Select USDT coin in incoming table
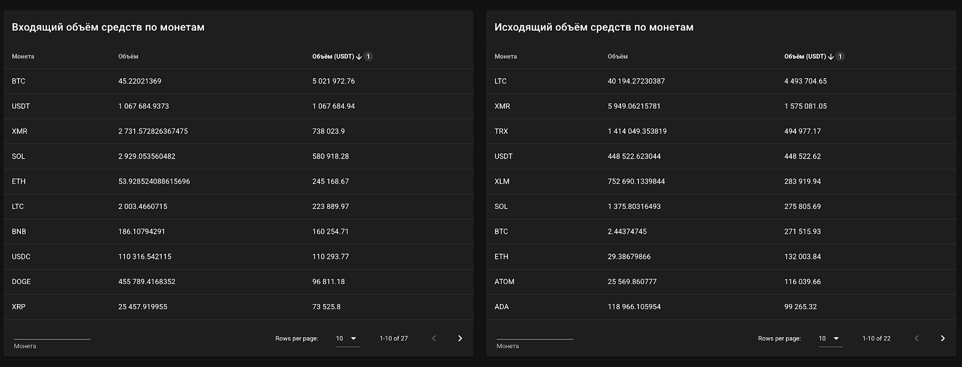Viewport: 962px width, 367px height. click(20, 106)
